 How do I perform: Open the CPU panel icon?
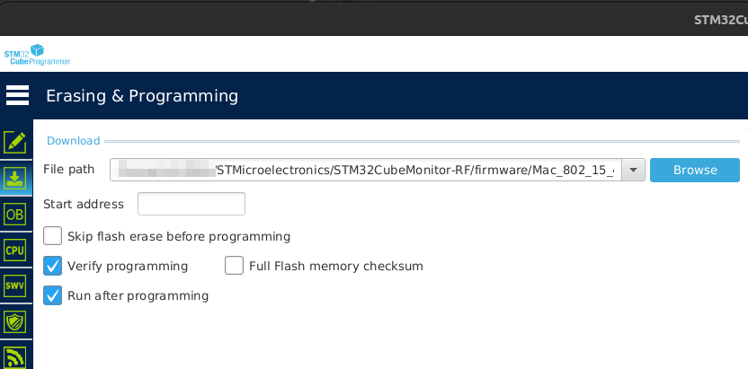pyautogui.click(x=15, y=250)
